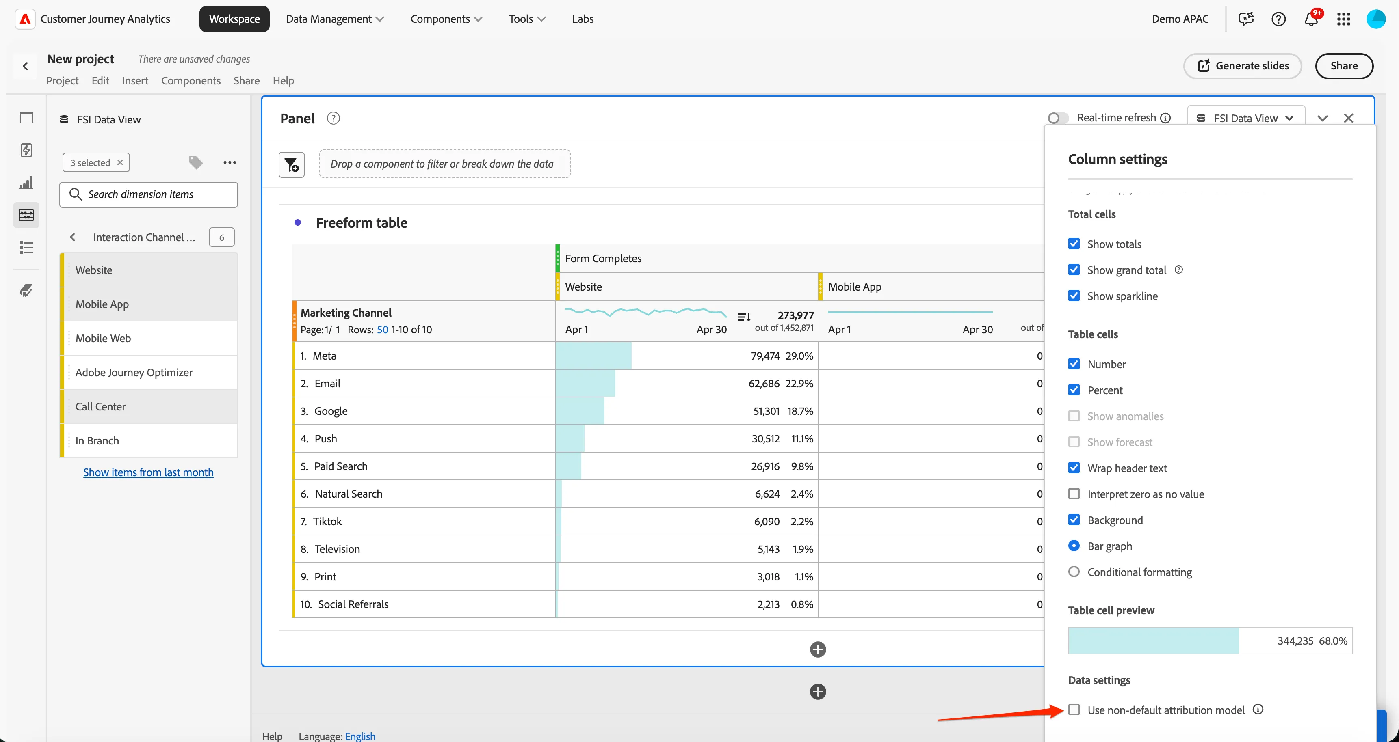1399x742 pixels.
Task: Click Show items from last month link
Action: pyautogui.click(x=148, y=472)
